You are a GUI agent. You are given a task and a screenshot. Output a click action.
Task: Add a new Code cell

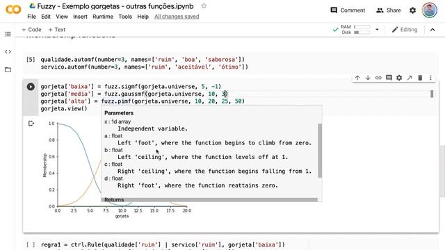31,29
